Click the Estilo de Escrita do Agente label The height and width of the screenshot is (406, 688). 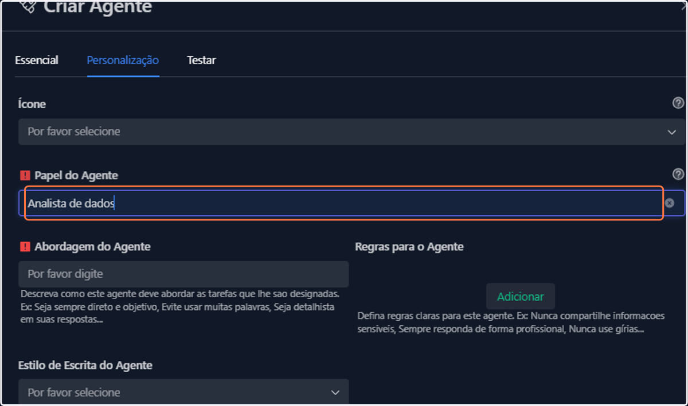[x=85, y=365]
